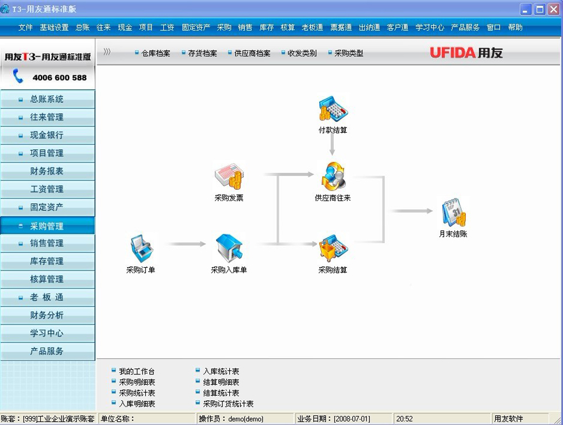Expand the 总账系统 sidebar section
Screen dimensions: 563x425
(x=47, y=99)
